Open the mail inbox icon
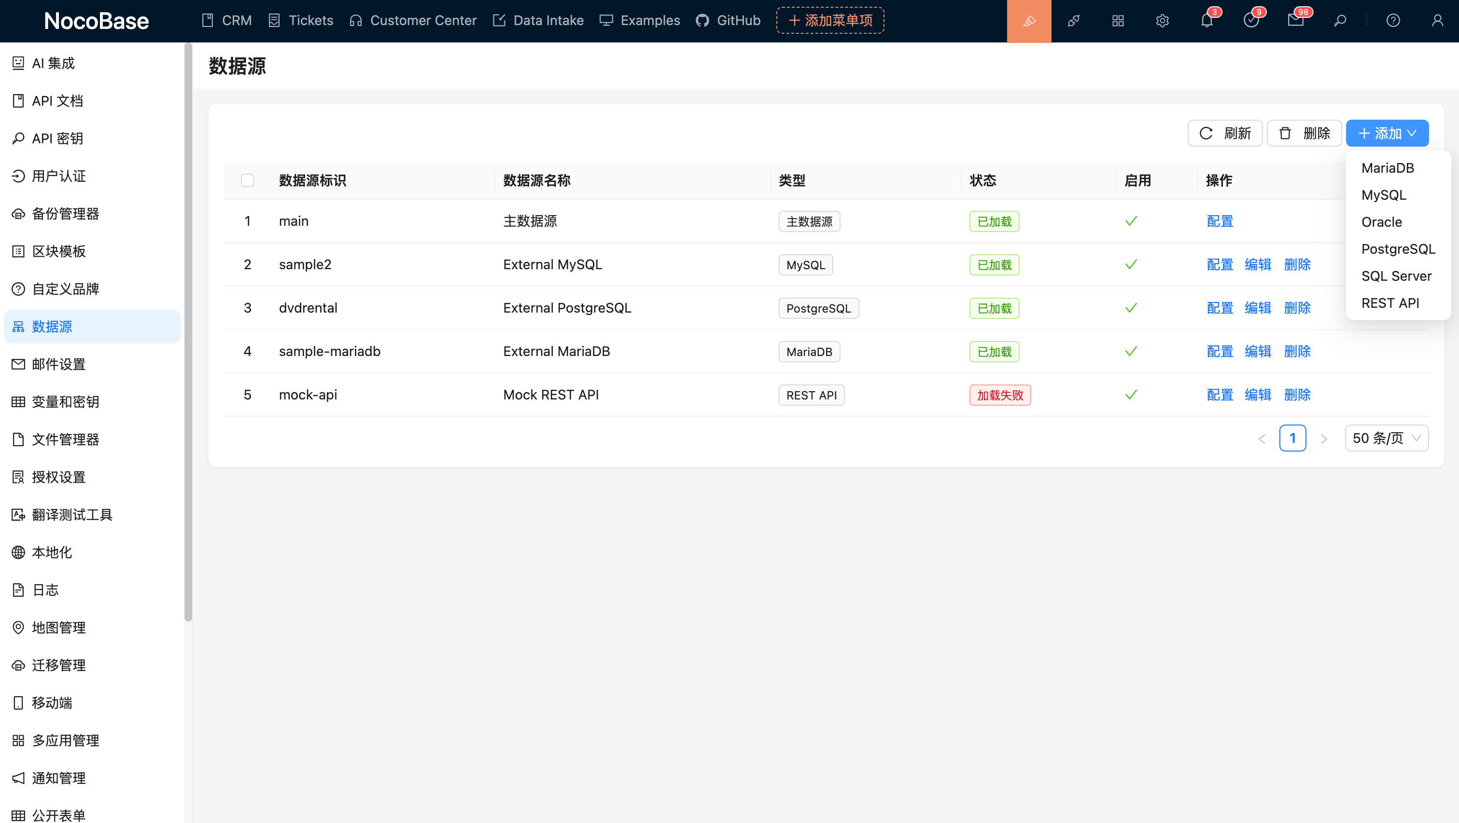 point(1295,21)
